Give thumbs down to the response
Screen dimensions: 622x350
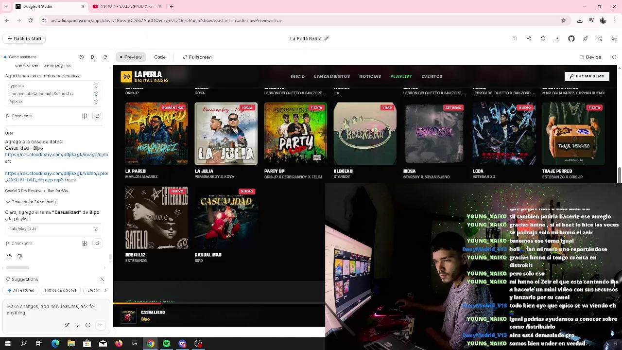(19, 256)
